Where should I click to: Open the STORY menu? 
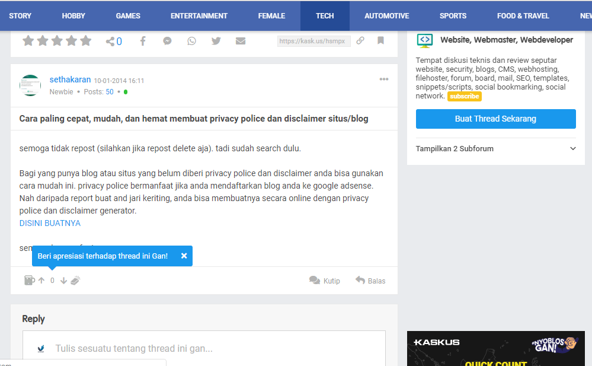(x=20, y=16)
